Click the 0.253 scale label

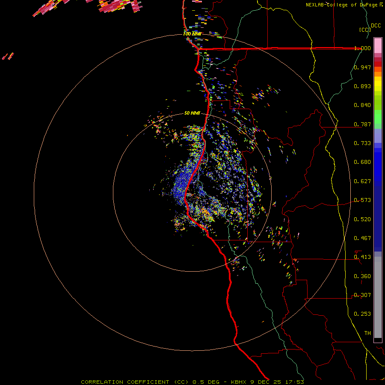[x=362, y=314]
